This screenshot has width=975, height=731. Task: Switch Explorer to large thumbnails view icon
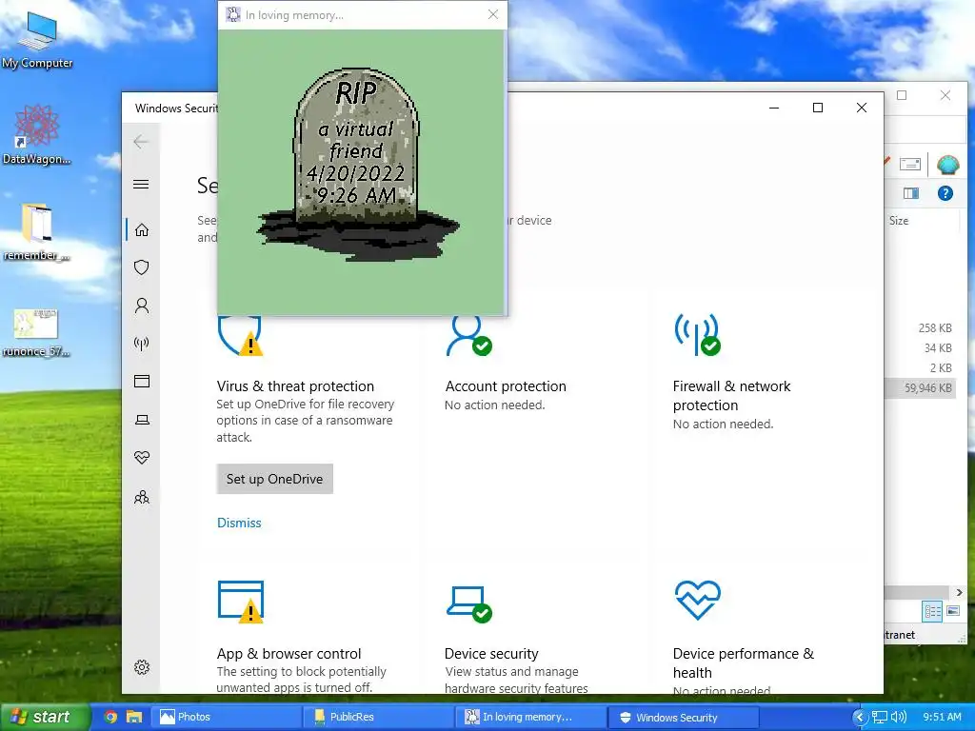953,611
